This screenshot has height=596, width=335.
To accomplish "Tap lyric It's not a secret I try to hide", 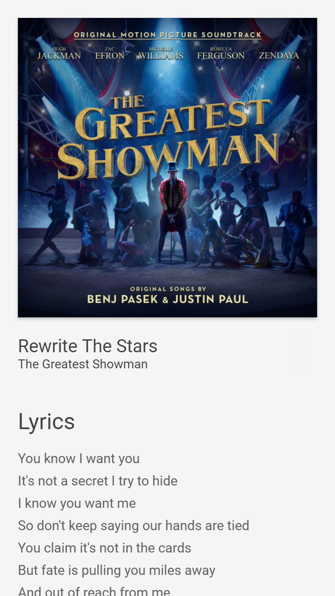I will coord(98,481).
